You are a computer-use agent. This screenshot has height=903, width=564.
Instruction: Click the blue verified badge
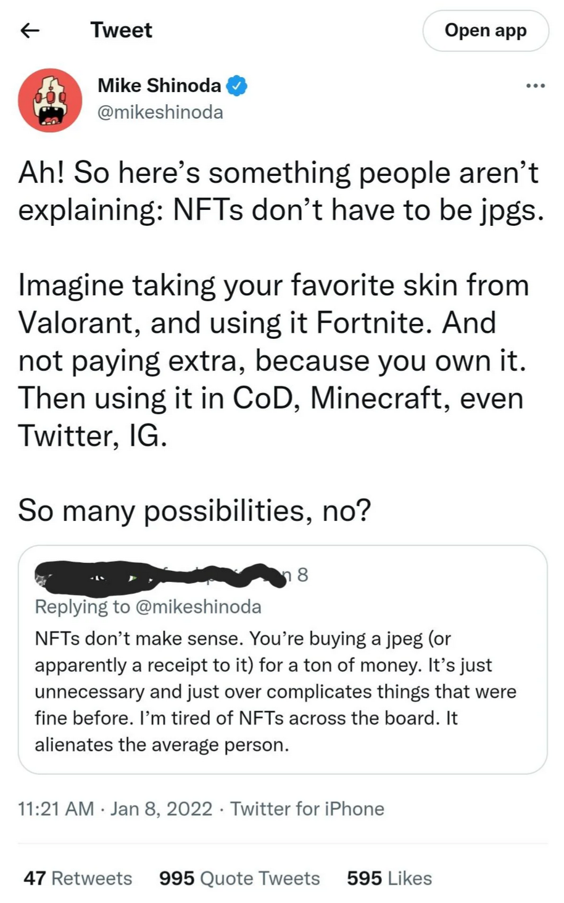pyautogui.click(x=237, y=85)
